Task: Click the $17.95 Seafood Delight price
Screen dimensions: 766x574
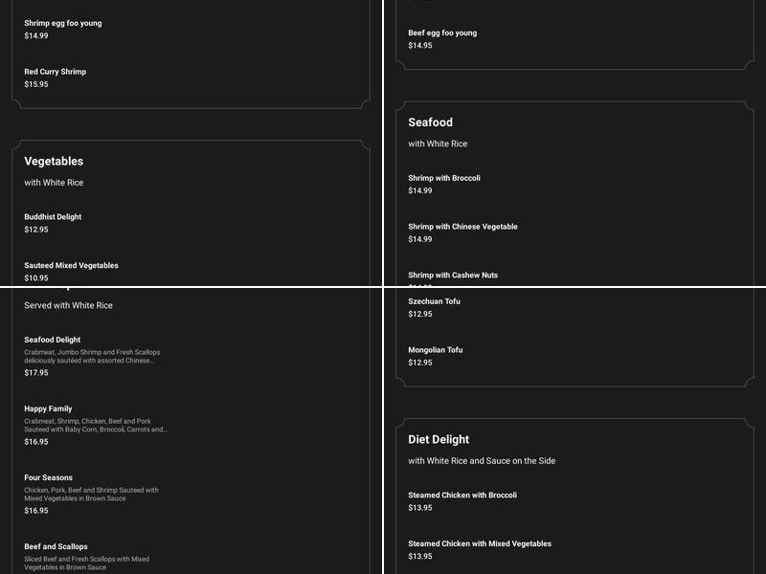Action: pyautogui.click(x=36, y=373)
